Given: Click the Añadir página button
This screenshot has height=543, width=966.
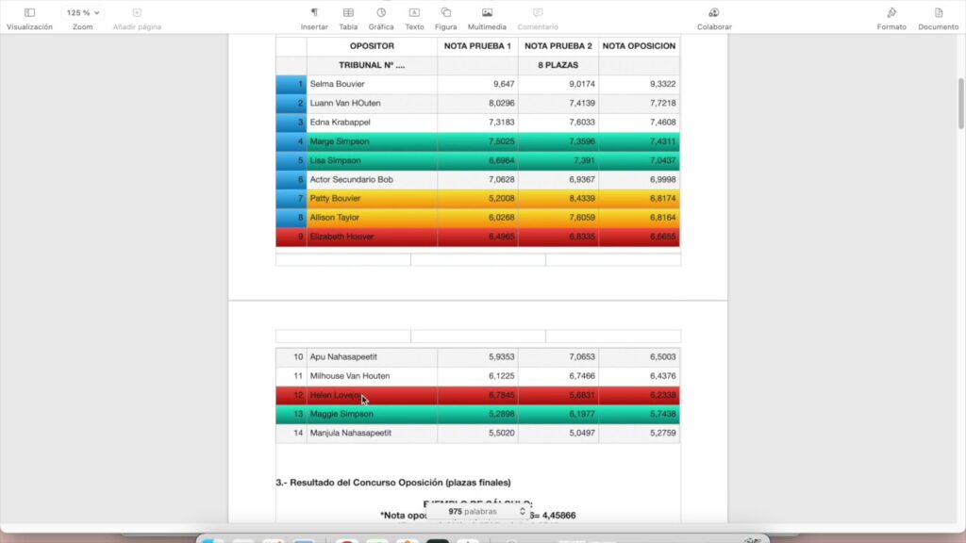Looking at the screenshot, I should click(x=137, y=19).
